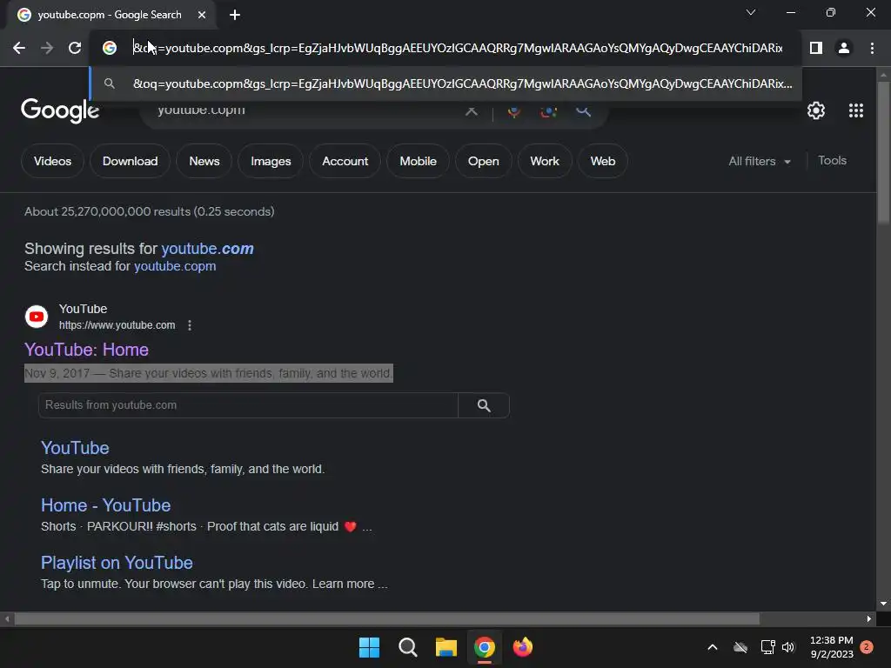Launch Firefox from the taskbar

coord(523,647)
